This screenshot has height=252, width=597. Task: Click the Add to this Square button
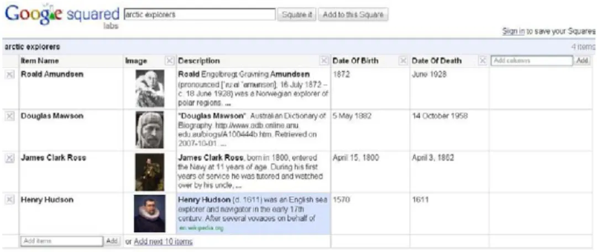point(353,15)
